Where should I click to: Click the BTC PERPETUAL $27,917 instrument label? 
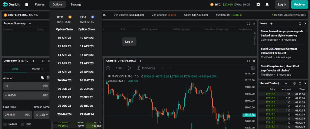tap(21, 15)
